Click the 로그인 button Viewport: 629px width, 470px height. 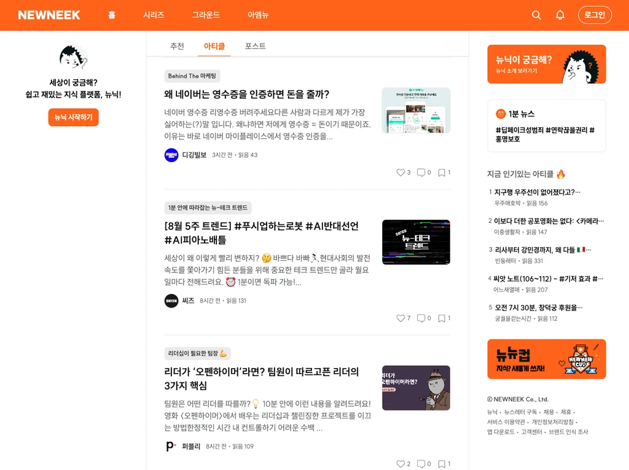coord(595,15)
